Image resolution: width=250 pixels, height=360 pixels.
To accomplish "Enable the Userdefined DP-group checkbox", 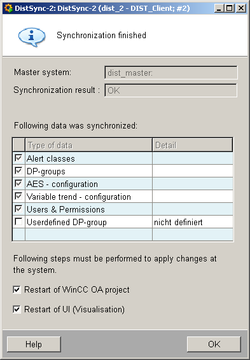I will (18, 221).
